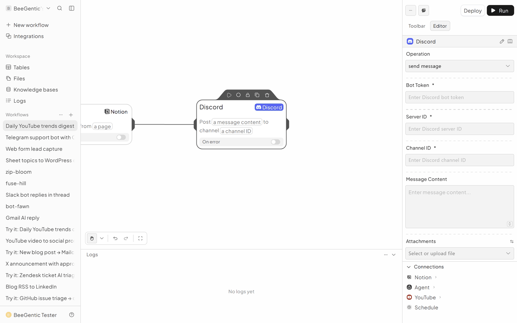Open Files in the workspace sidebar
Screen dimensions: 517x323
pyautogui.click(x=40, y=79)
